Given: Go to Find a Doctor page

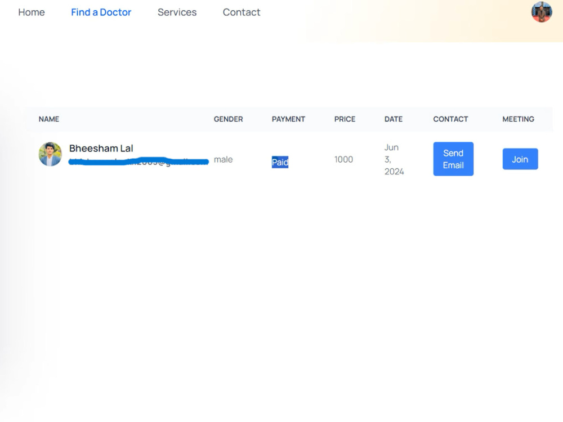Looking at the screenshot, I should [x=101, y=12].
